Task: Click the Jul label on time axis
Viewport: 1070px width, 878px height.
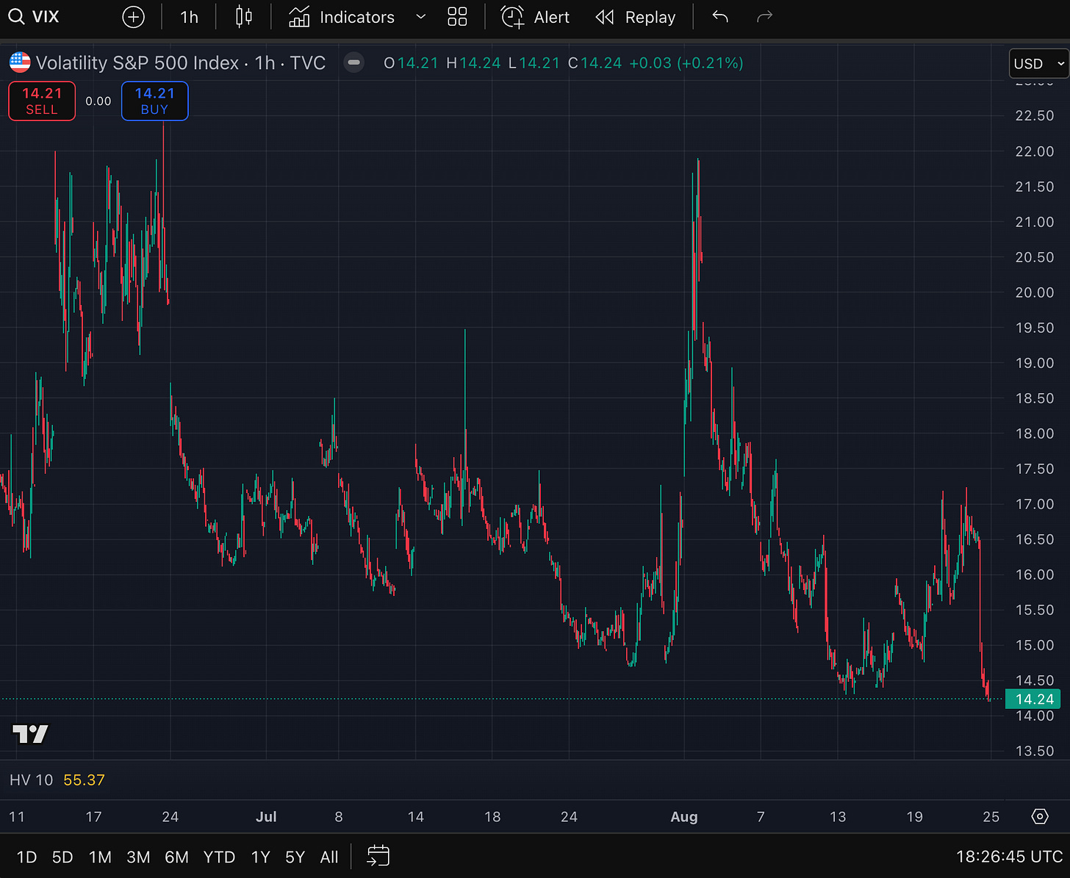Action: [x=266, y=816]
